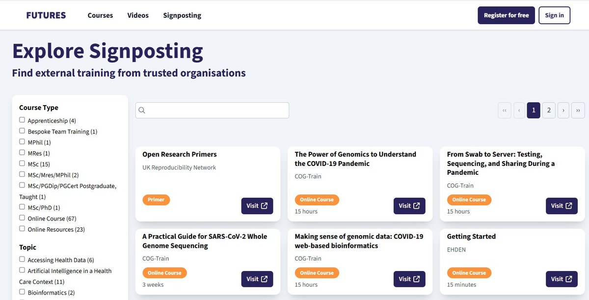Visit Open Research Primers external link

tap(257, 206)
